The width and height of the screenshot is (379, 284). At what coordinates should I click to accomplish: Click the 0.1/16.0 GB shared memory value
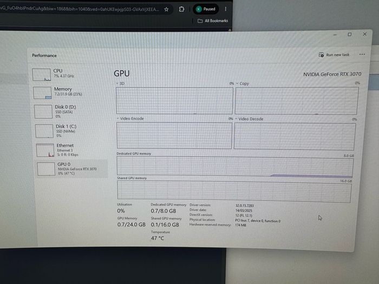[x=165, y=224]
